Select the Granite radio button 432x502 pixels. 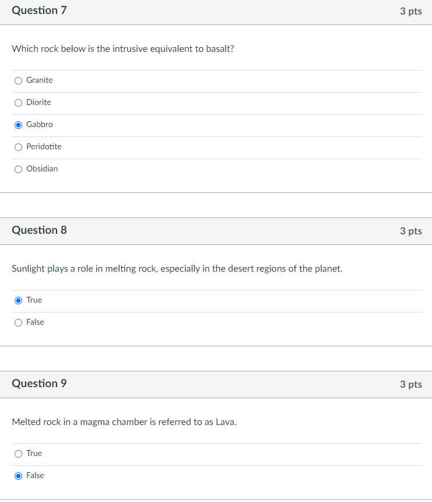click(18, 80)
